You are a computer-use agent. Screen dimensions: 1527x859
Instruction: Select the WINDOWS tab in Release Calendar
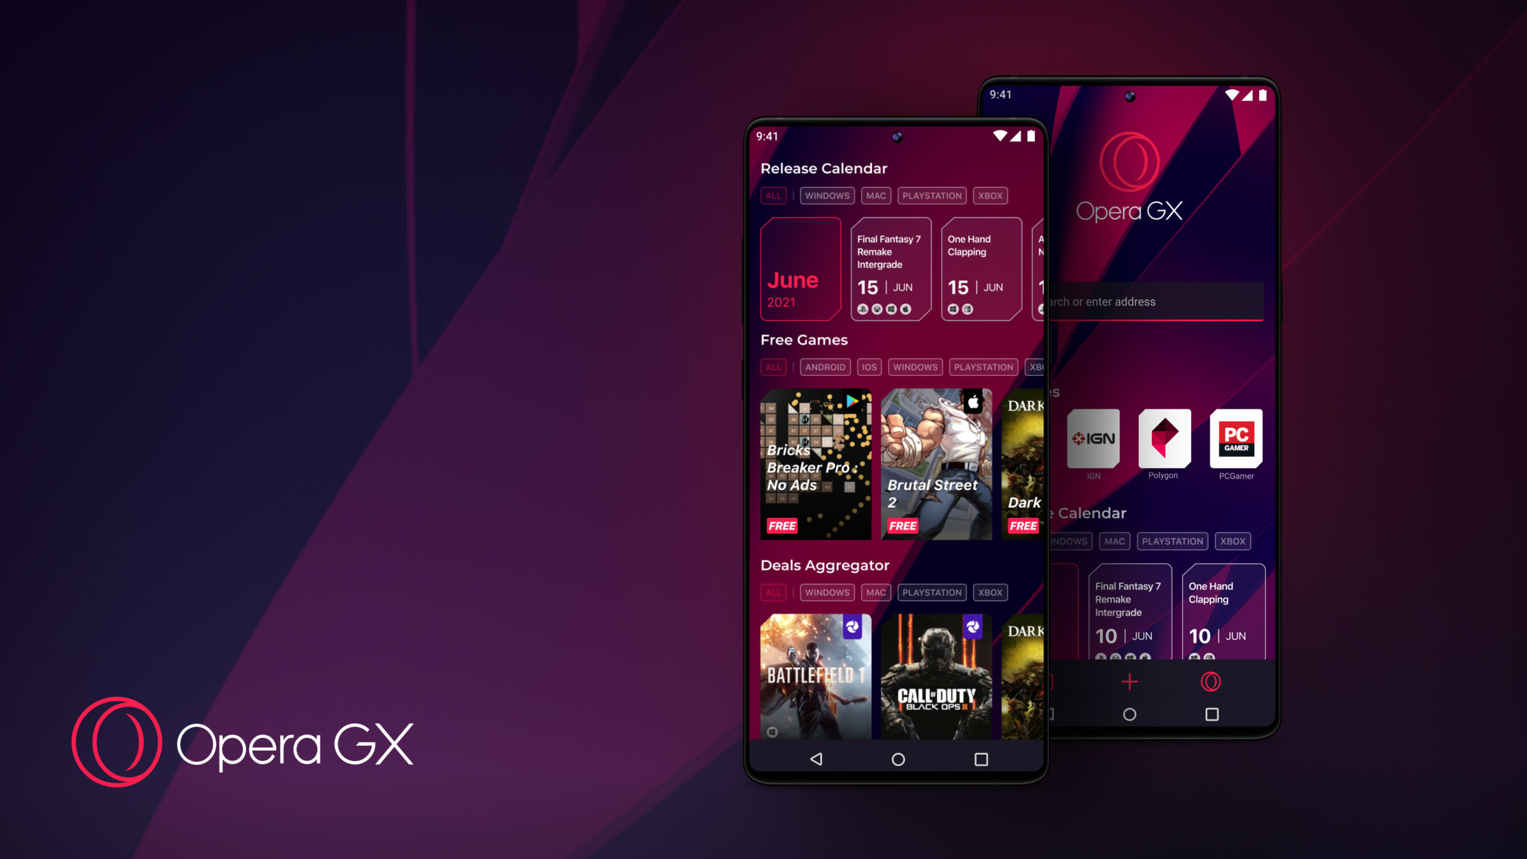click(827, 196)
